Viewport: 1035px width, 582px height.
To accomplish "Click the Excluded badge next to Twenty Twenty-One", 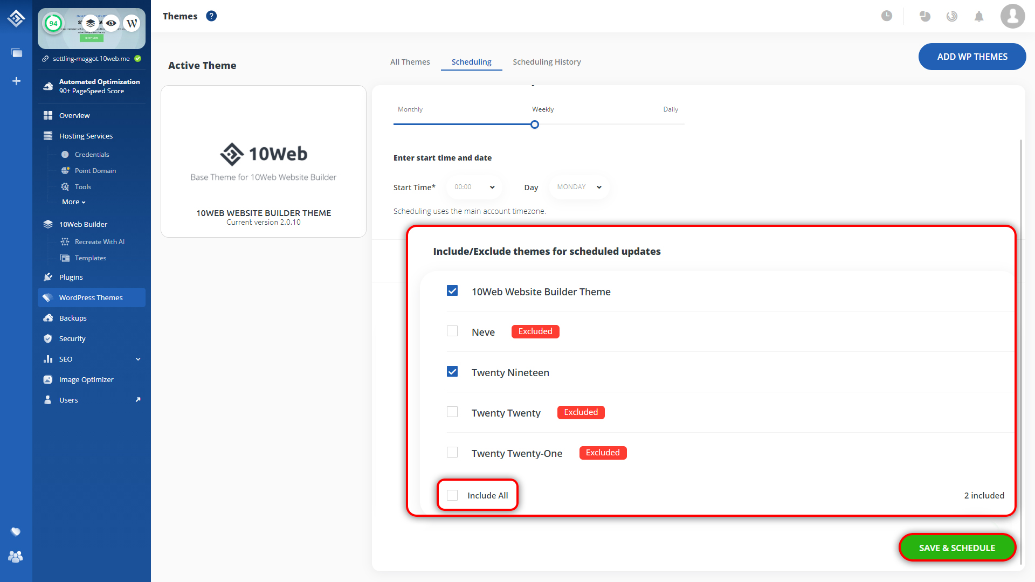I will coord(603,453).
